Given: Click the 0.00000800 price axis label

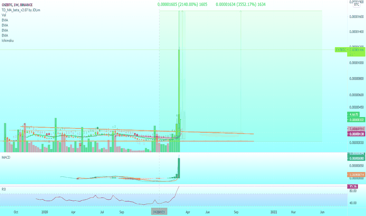Looking at the screenshot, I should point(357,79).
